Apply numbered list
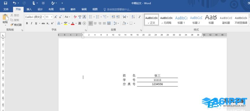Image resolution: width=250 pixels, height=111 pixels. (x=98, y=17)
